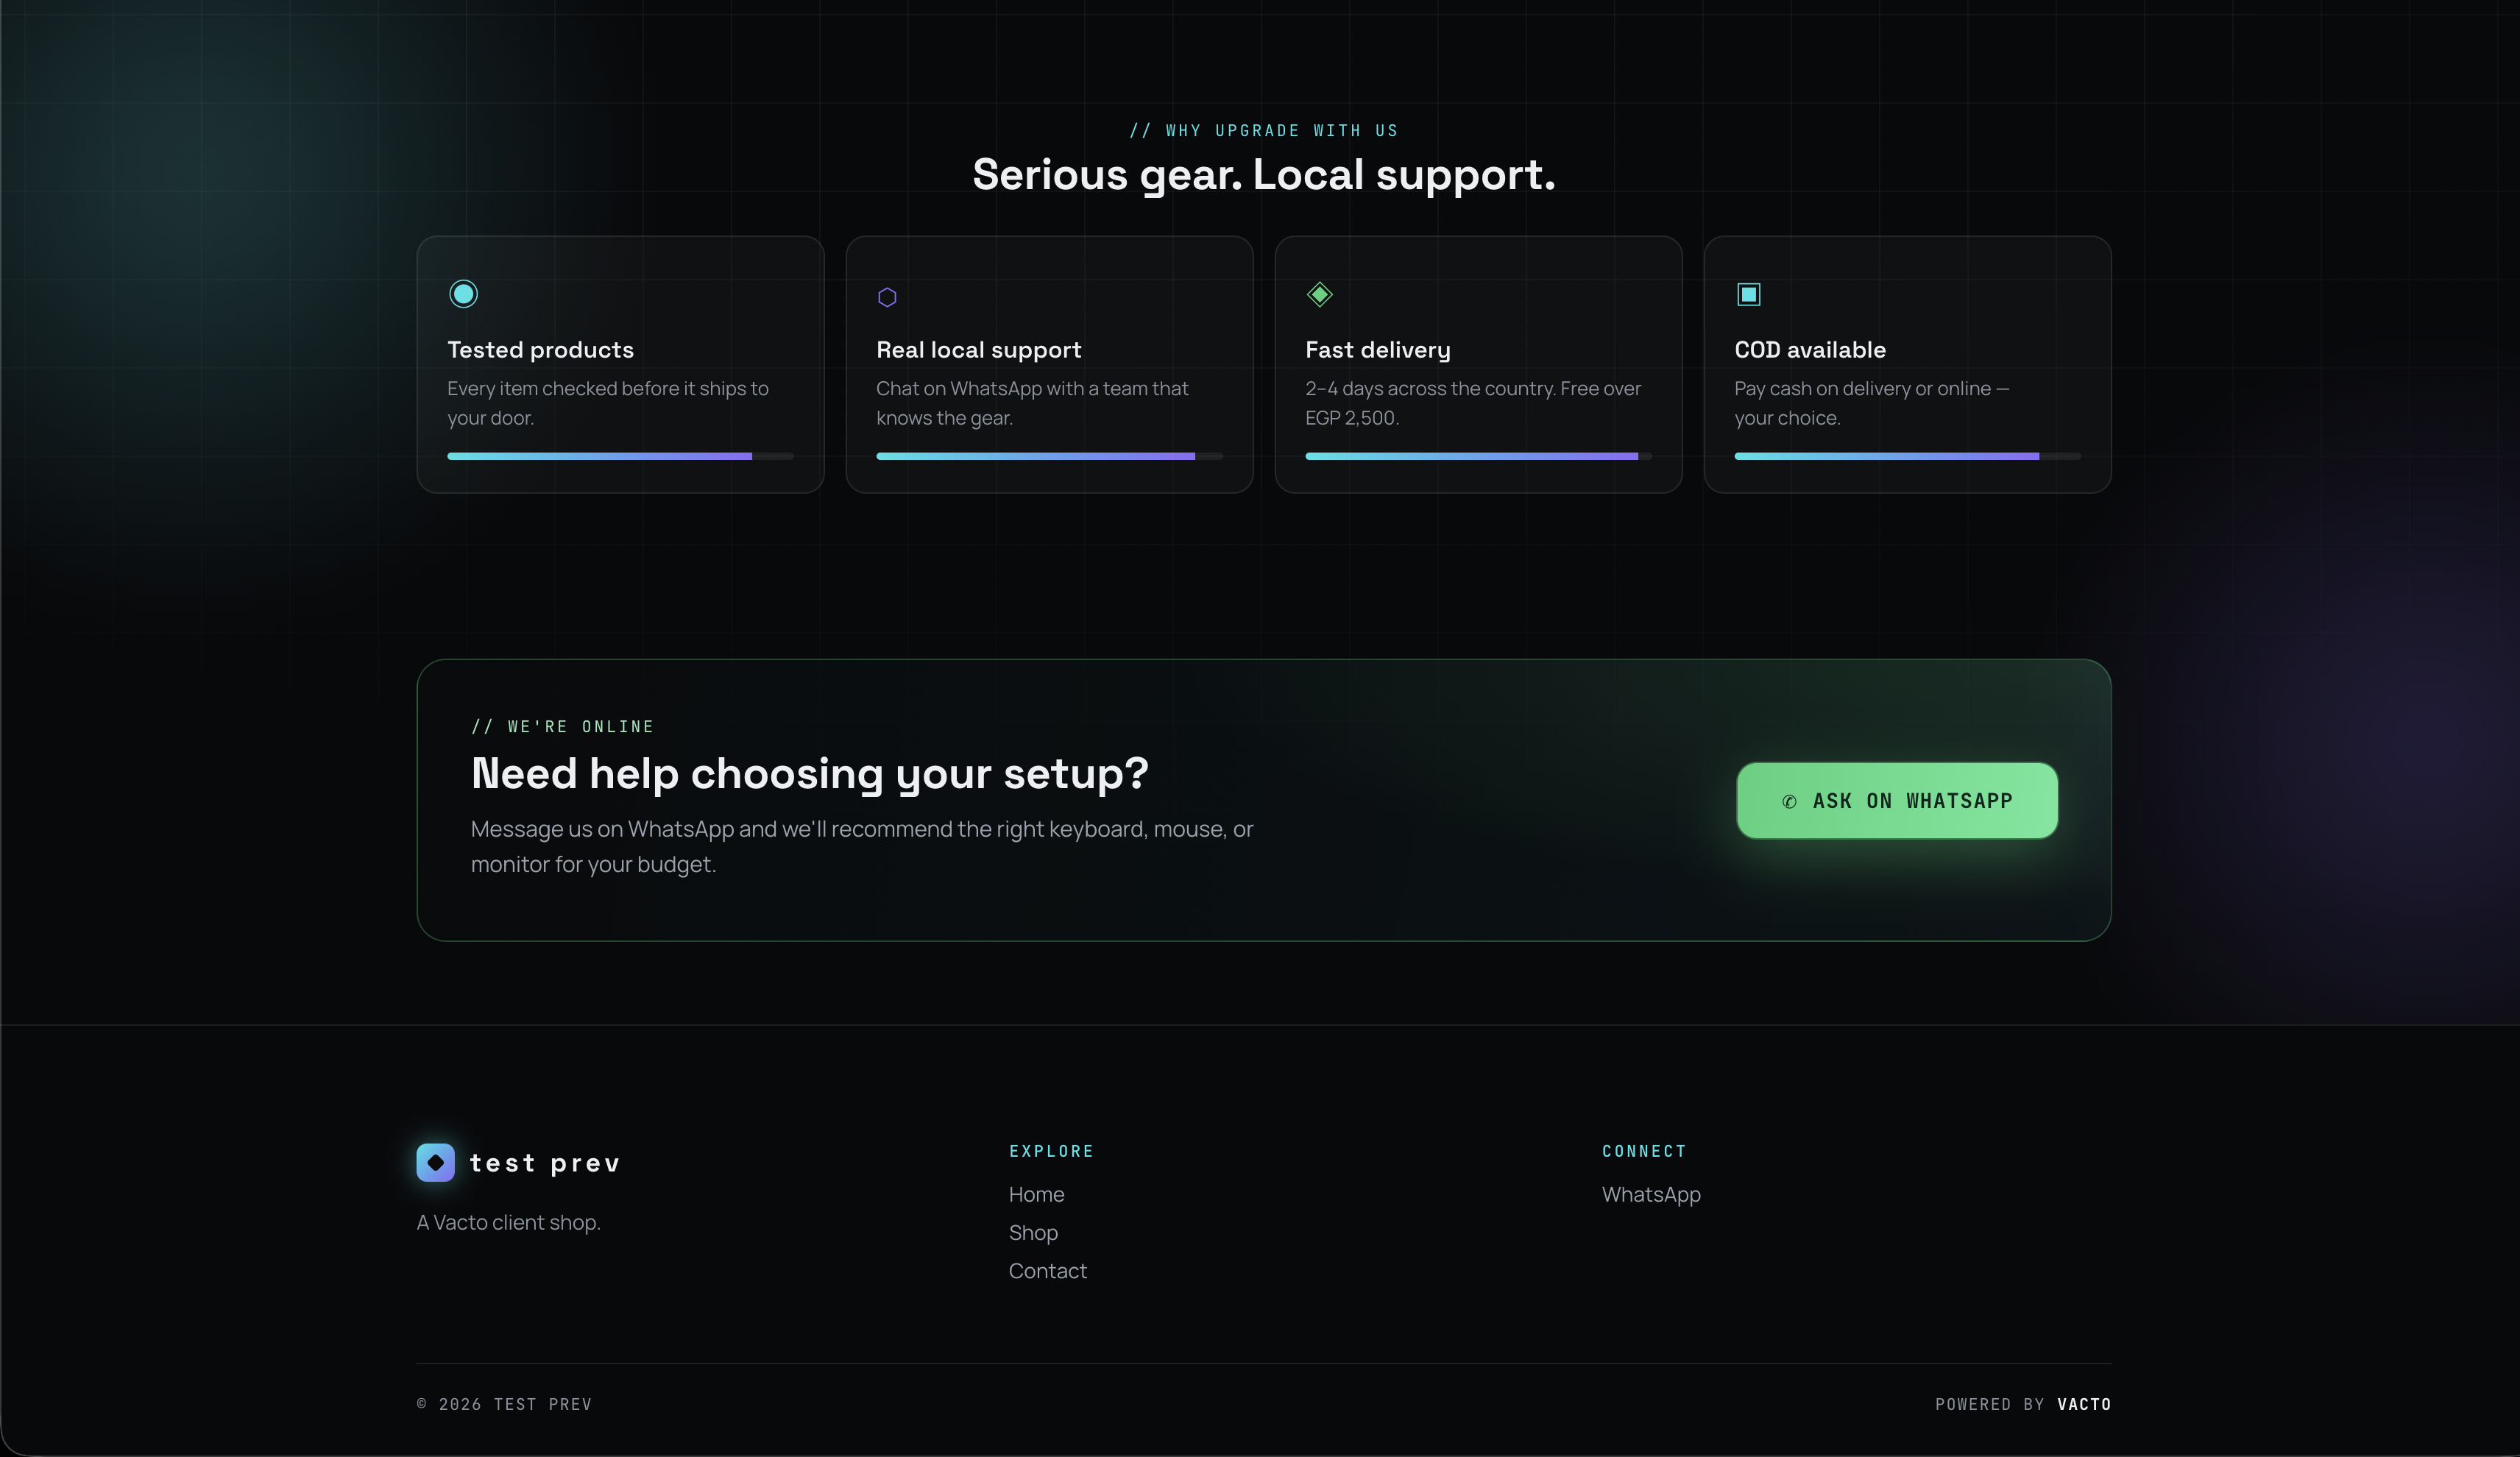This screenshot has height=1457, width=2520.
Task: Click the text Chat on WhatsApp with a team
Action: click(x=1032, y=402)
